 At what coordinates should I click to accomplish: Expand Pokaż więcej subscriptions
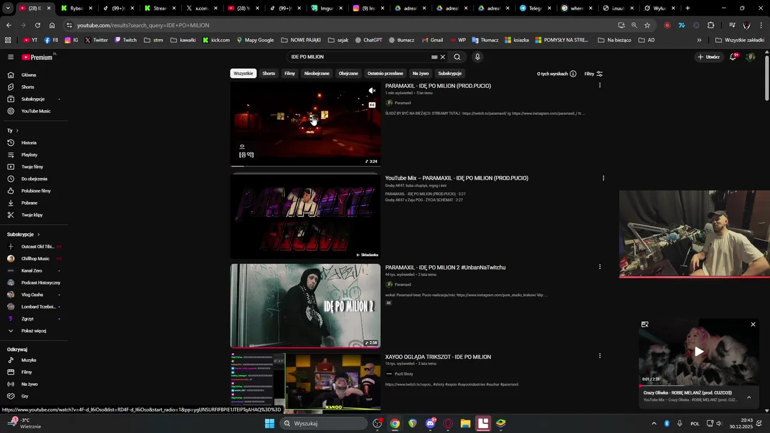click(x=34, y=331)
